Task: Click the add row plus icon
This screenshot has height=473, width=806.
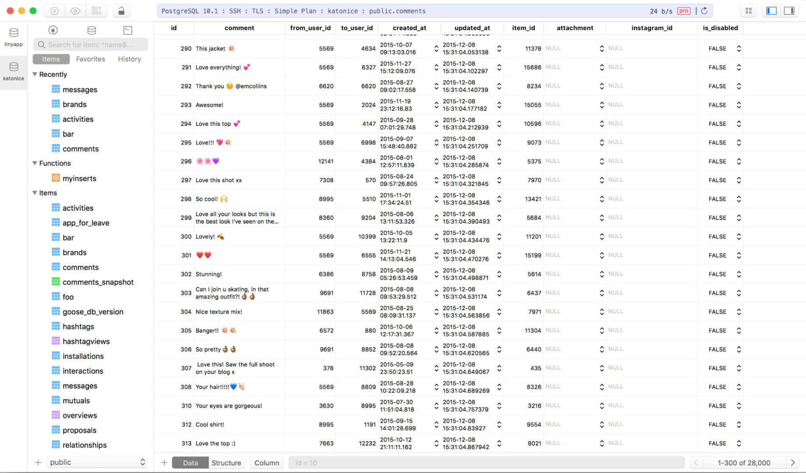Action: [x=164, y=463]
